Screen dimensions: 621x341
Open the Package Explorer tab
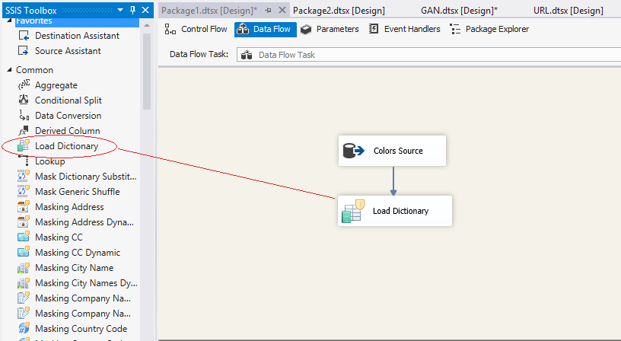489,29
